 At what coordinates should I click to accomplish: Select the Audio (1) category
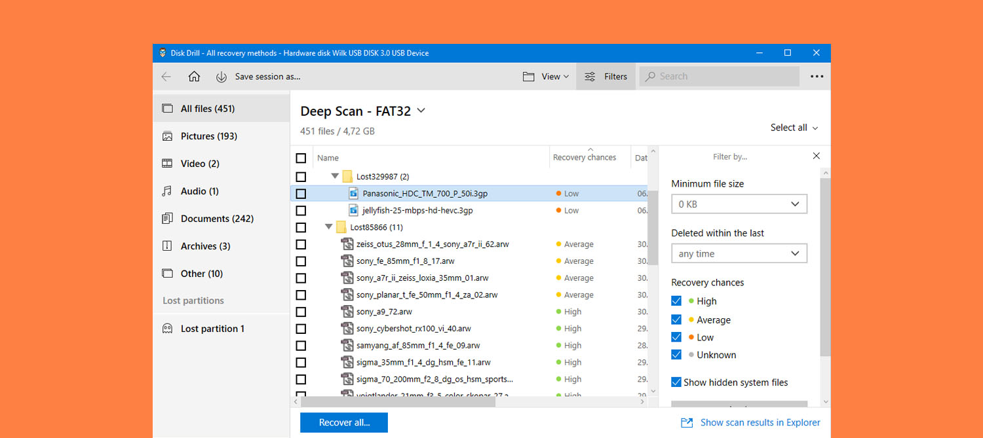click(222, 191)
